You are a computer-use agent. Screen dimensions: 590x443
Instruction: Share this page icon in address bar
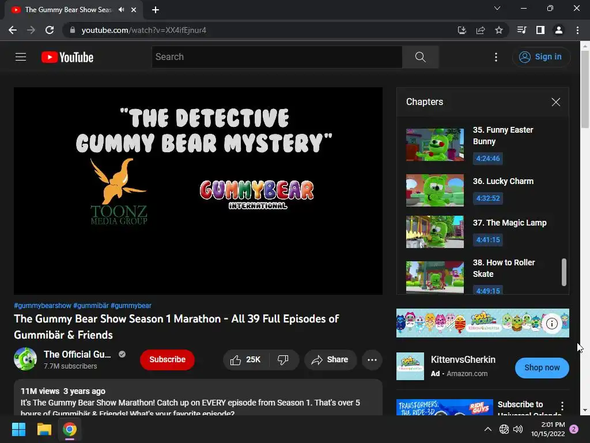pyautogui.click(x=480, y=30)
